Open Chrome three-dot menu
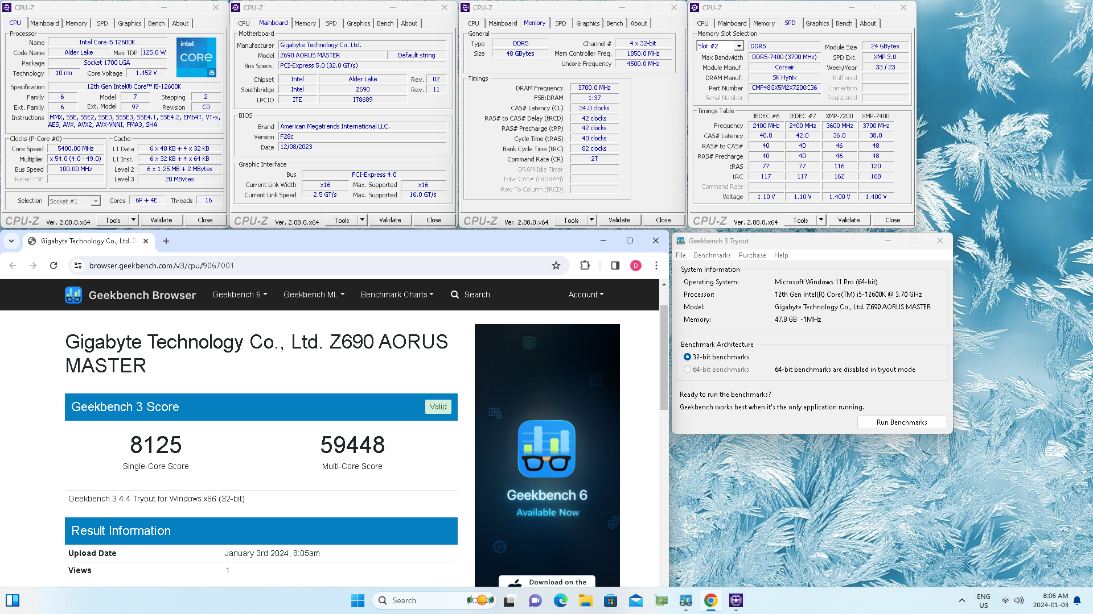1093x614 pixels. tap(656, 265)
